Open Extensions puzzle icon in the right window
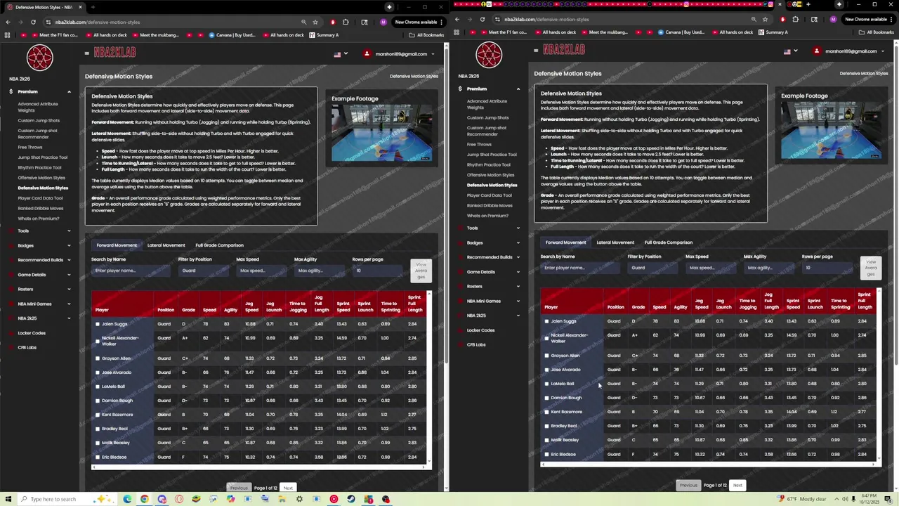The width and height of the screenshot is (899, 506). point(795,19)
